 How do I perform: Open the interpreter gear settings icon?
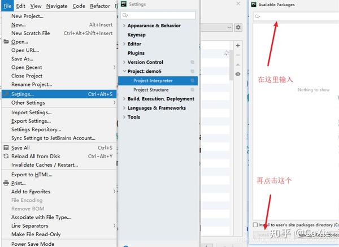point(238,28)
